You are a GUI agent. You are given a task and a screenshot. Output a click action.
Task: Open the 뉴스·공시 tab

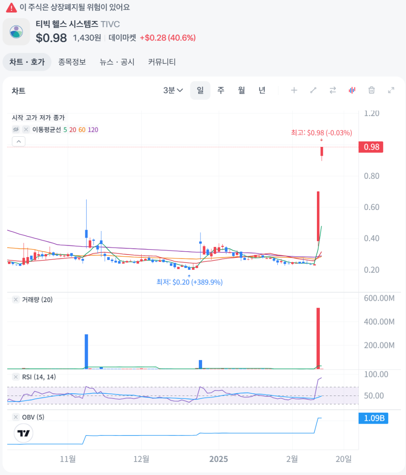117,62
